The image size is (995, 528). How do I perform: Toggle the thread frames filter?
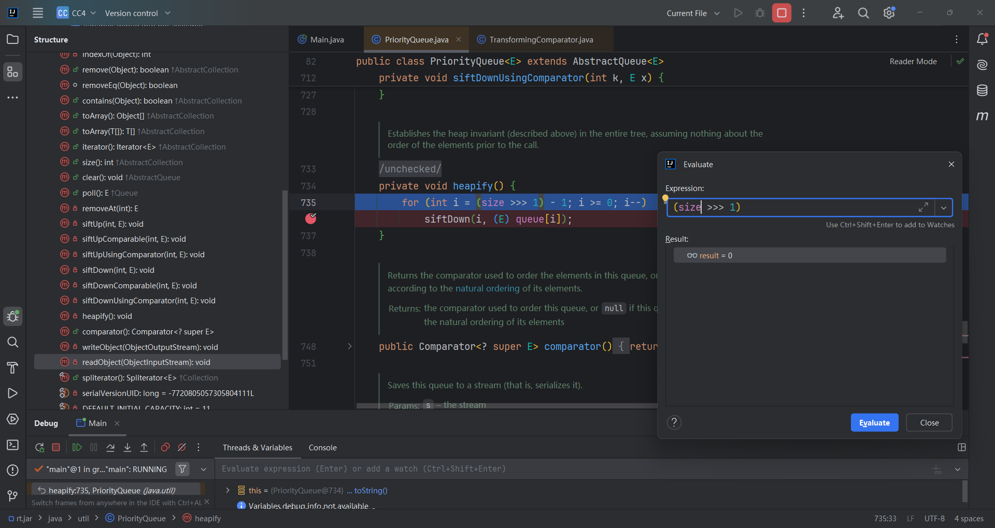click(182, 469)
